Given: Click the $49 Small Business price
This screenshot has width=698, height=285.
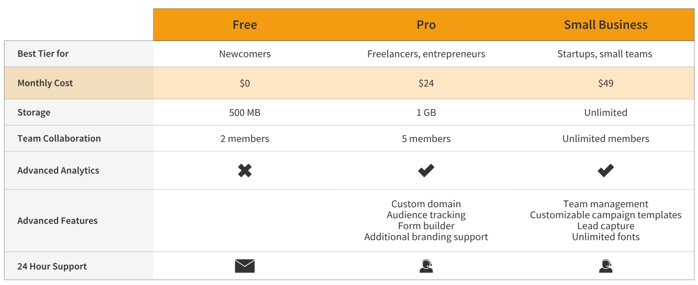Looking at the screenshot, I should (605, 83).
